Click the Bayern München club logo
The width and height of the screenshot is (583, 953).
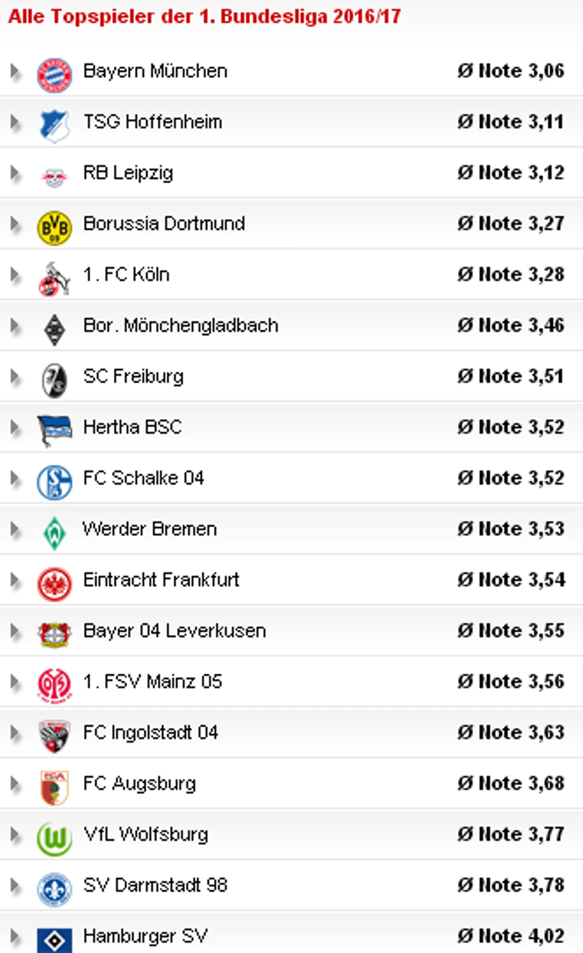pyautogui.click(x=54, y=75)
